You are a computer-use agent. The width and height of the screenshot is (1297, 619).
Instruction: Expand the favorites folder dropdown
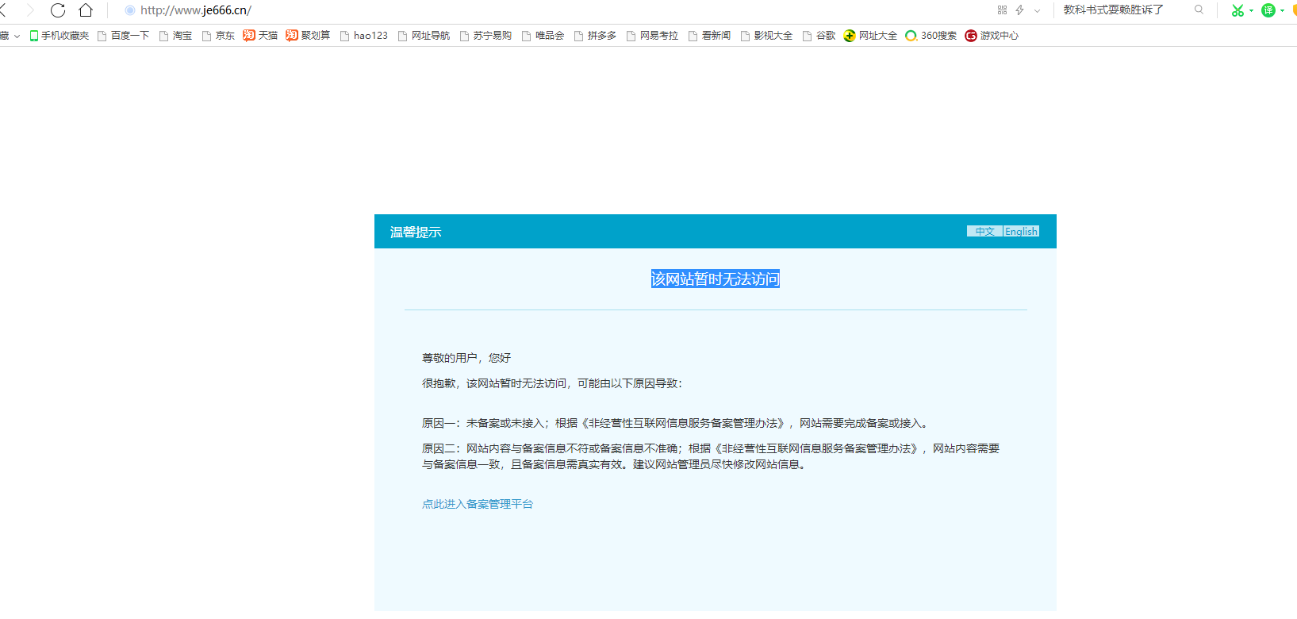coord(17,37)
